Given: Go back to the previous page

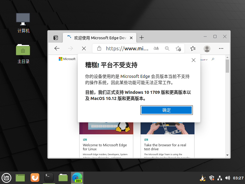Looking at the screenshot, I should [57, 48].
